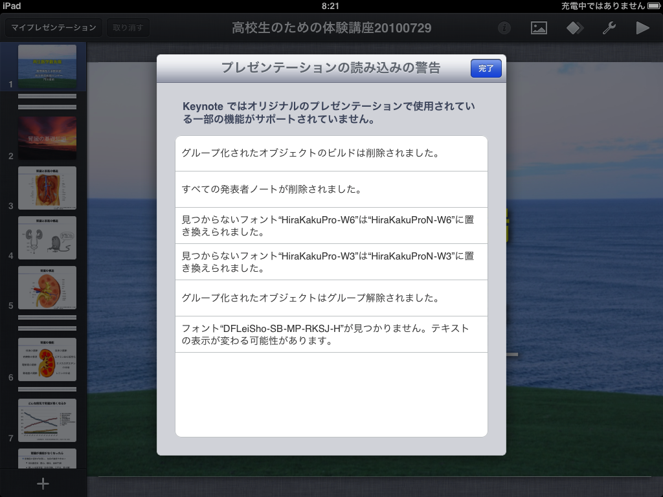This screenshot has height=497, width=663.
Task: Tap the 取り消す (Undo) button
Action: [128, 28]
